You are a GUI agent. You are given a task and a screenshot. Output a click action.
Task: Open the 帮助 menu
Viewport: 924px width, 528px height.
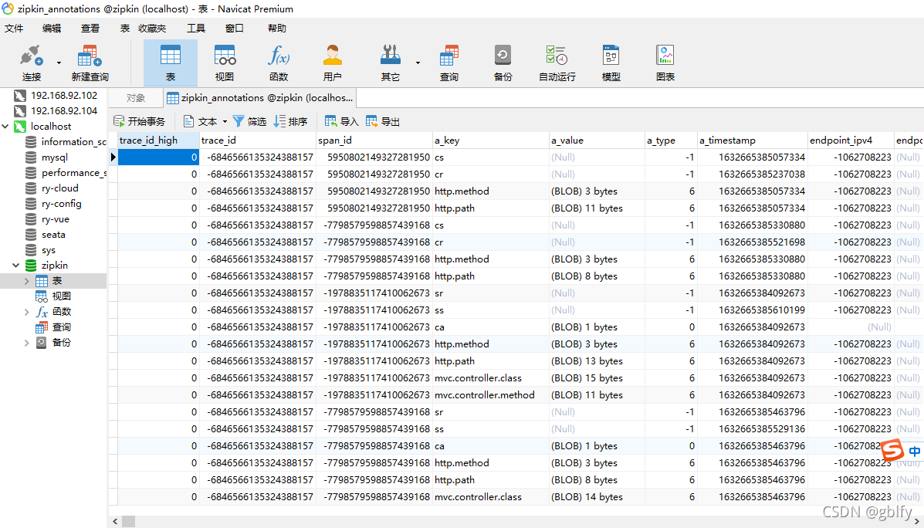[x=277, y=29]
